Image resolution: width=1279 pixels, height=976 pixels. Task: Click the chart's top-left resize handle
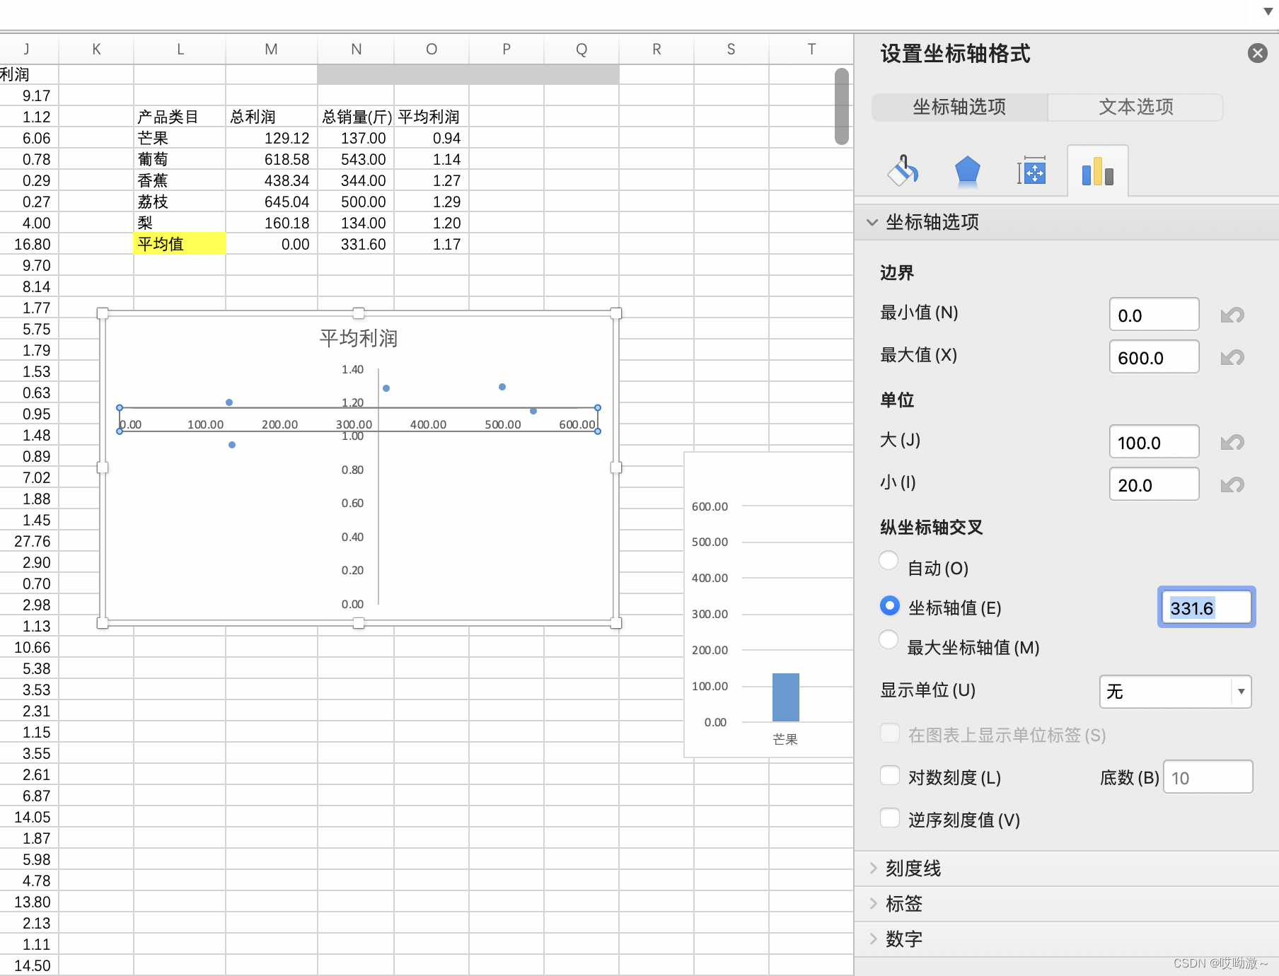(x=103, y=313)
